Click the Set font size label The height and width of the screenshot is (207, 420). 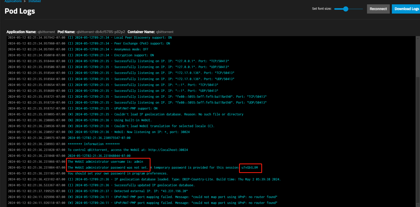click(x=321, y=9)
